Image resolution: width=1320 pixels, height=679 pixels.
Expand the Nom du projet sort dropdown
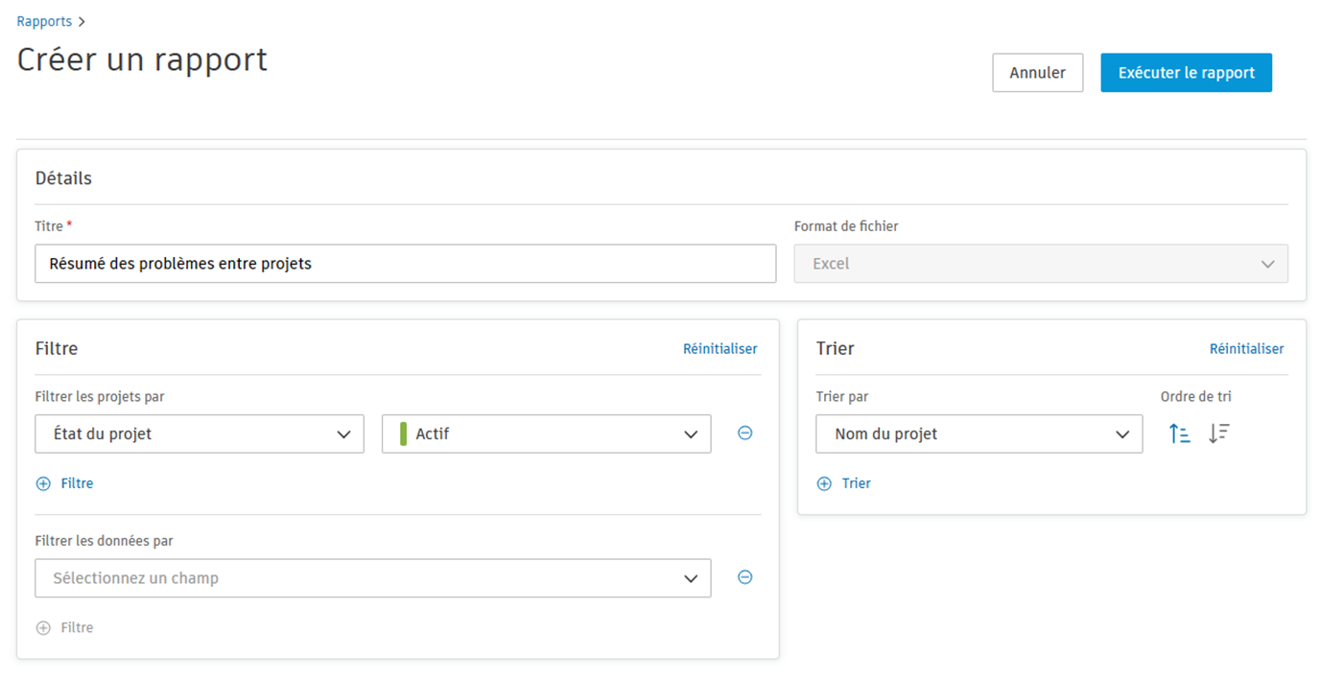(x=978, y=433)
